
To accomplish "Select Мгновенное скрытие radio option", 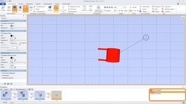I will click(1, 78).
